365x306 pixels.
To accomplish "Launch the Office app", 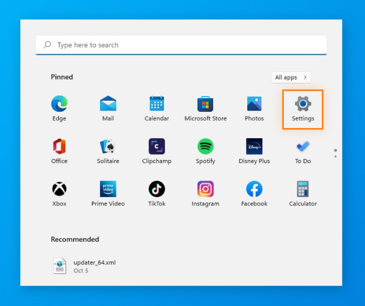I will 59,147.
